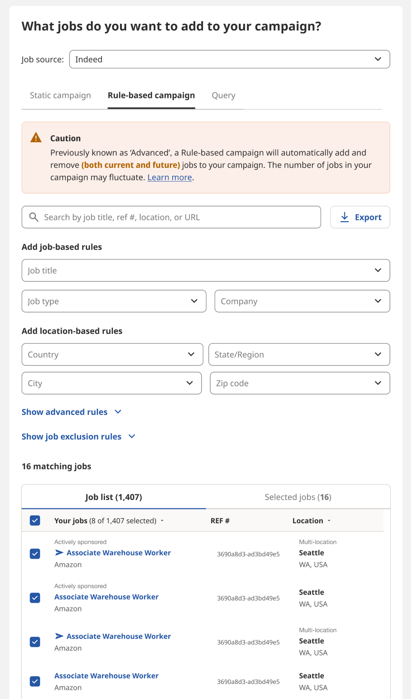
Task: Open the Job source dropdown
Action: pos(230,60)
